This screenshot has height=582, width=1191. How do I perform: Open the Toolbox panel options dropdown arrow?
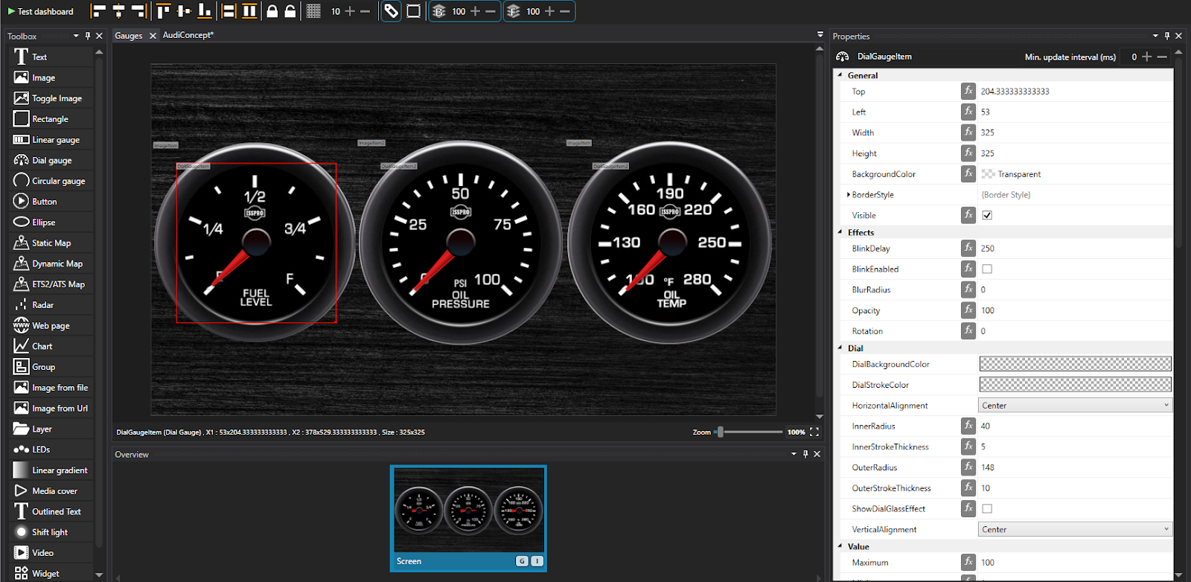tap(76, 36)
